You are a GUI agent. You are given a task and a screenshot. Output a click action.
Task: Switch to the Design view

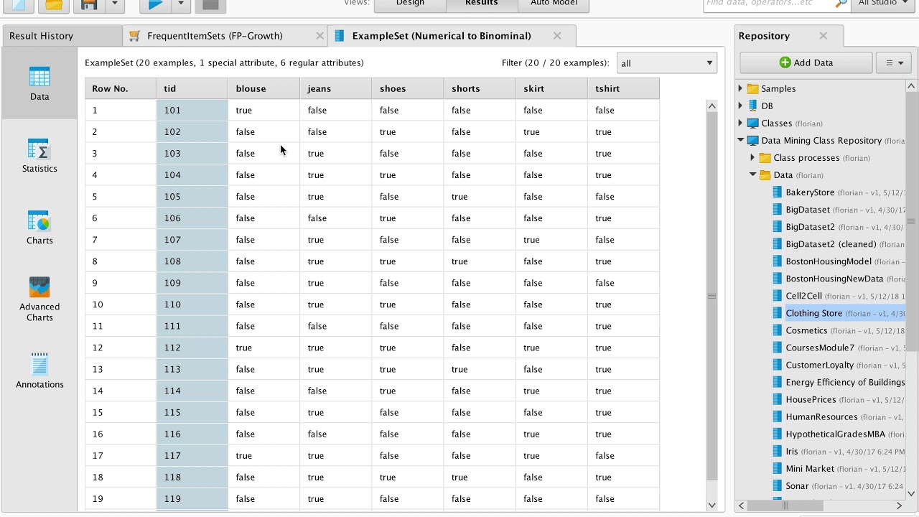click(410, 4)
